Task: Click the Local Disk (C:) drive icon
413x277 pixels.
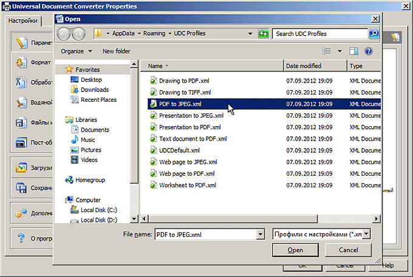Action: [75, 210]
